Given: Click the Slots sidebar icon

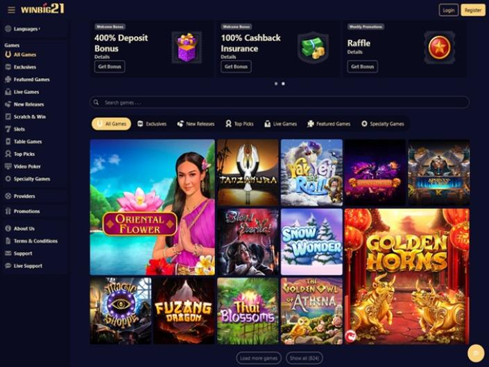Looking at the screenshot, I should pos(8,129).
